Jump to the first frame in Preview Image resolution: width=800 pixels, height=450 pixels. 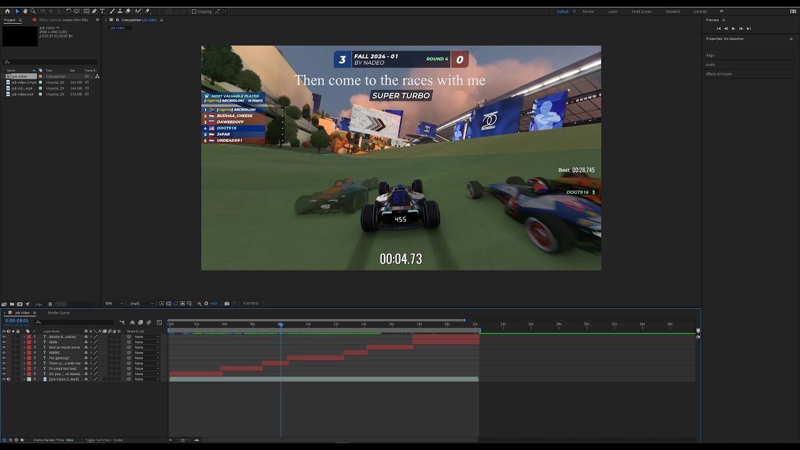719,28
